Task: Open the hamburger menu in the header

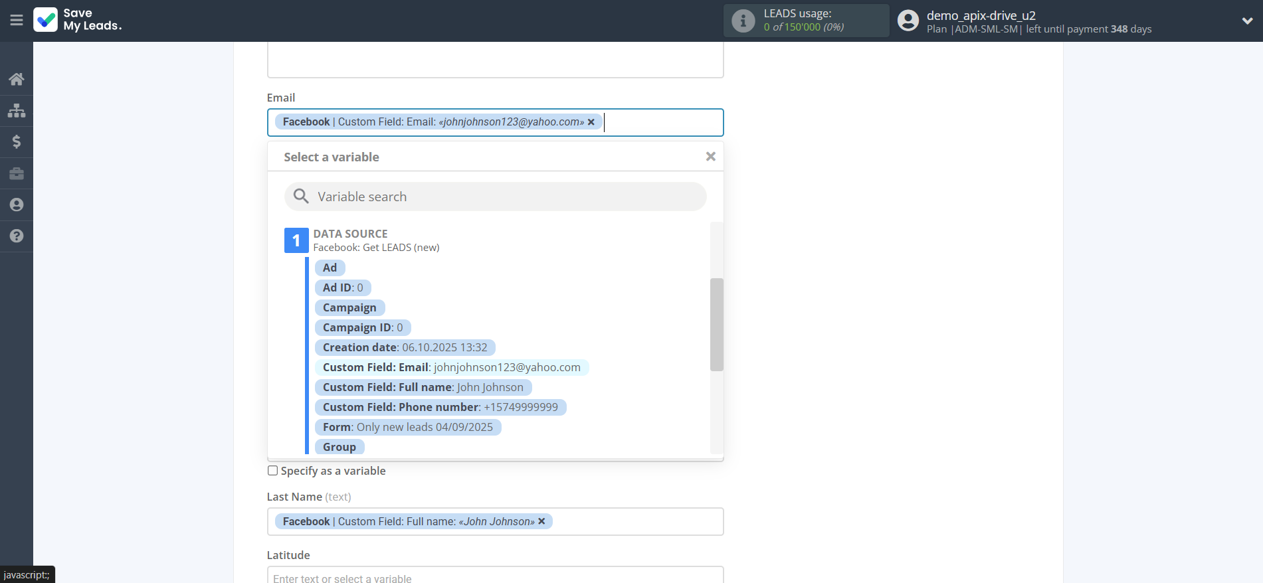Action: [17, 21]
